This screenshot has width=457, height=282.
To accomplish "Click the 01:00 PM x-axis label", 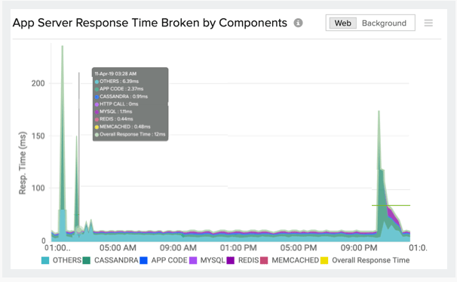I will point(238,248).
